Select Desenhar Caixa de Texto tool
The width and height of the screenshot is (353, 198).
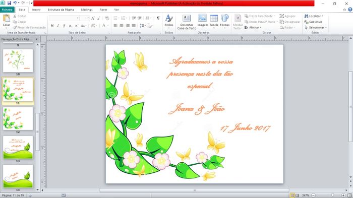pos(187,22)
